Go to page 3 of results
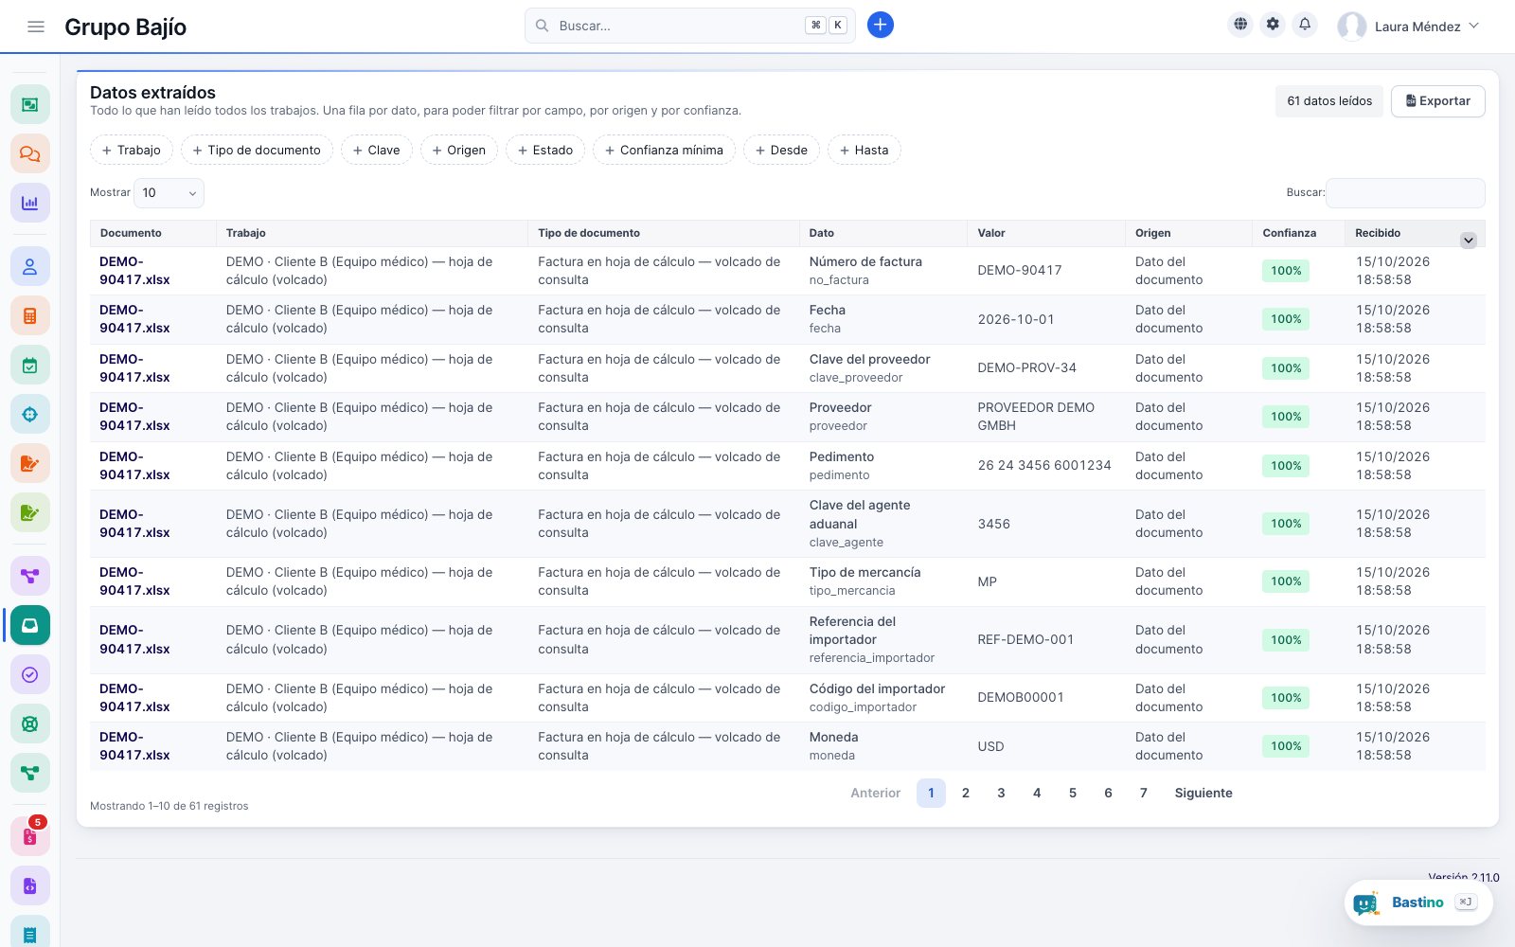The height and width of the screenshot is (947, 1515). click(1001, 794)
